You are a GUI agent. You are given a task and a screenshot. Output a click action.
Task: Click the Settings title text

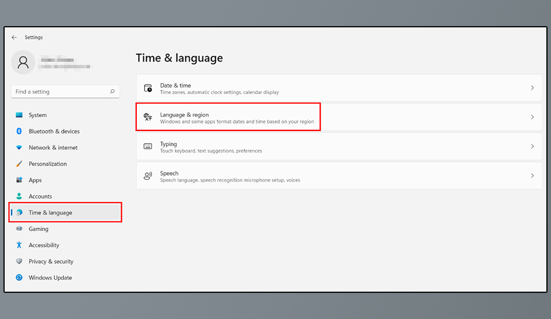pos(34,37)
